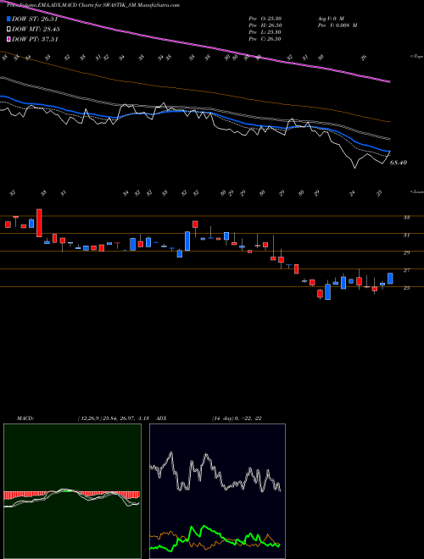Click the magenta DOW PT legend swatch
The width and height of the screenshot is (424, 559).
point(9,39)
